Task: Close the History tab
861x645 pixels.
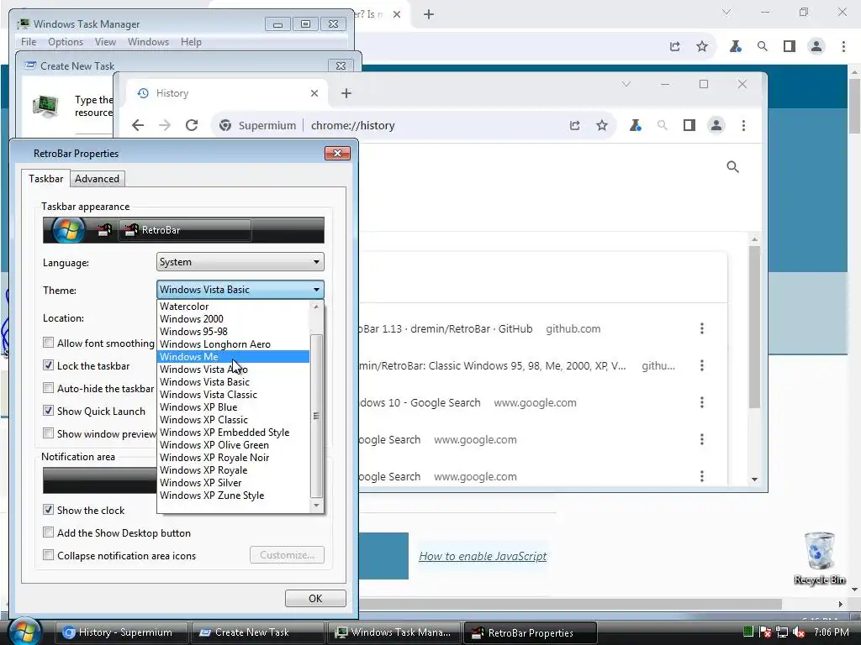Action: 314,93
